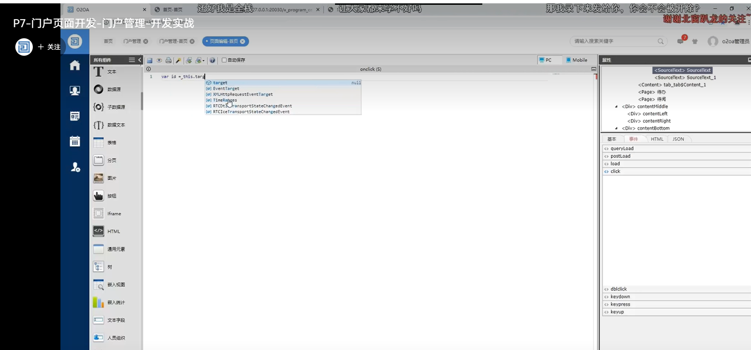Collapse the click event row

[x=676, y=171]
